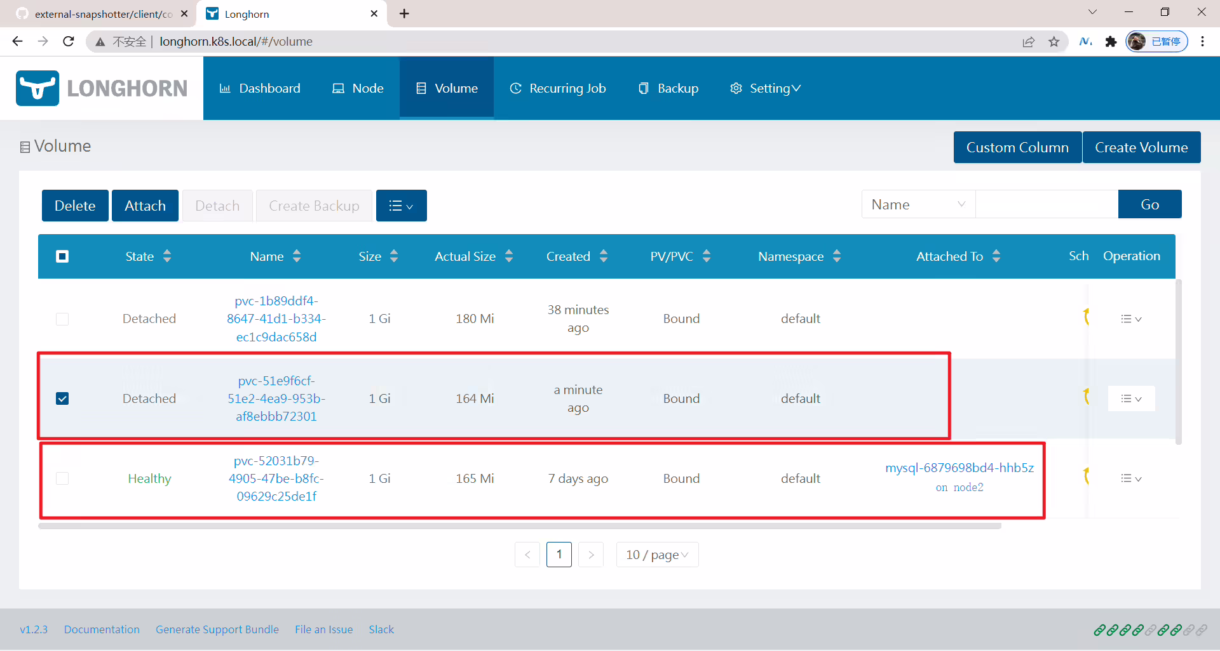Open browser extensions puzzle icon
Image resolution: width=1220 pixels, height=651 pixels.
pyautogui.click(x=1111, y=42)
